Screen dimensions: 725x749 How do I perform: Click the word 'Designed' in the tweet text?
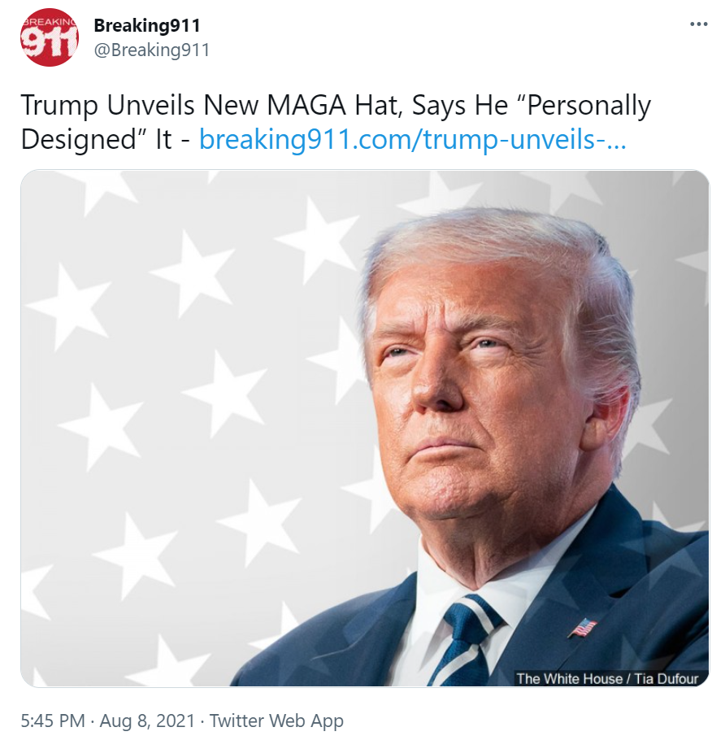tap(79, 140)
